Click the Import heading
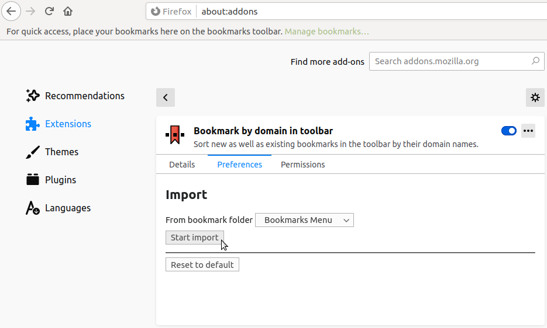The image size is (547, 328). (186, 195)
